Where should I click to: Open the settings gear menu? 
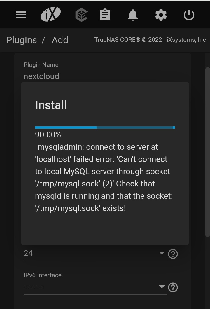161,15
